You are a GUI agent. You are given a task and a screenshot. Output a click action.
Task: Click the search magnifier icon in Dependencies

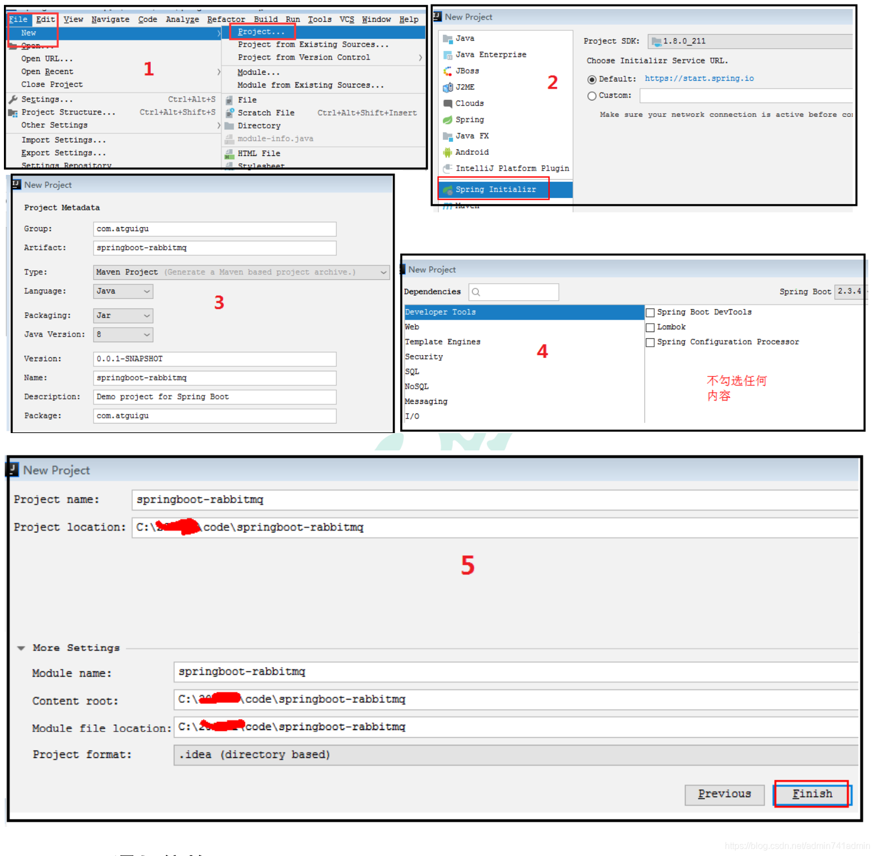pyautogui.click(x=476, y=292)
